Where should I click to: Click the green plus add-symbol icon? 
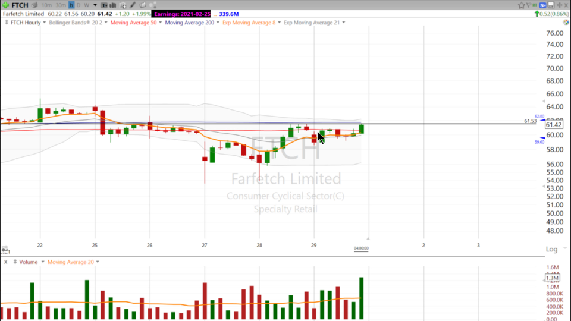[5, 5]
